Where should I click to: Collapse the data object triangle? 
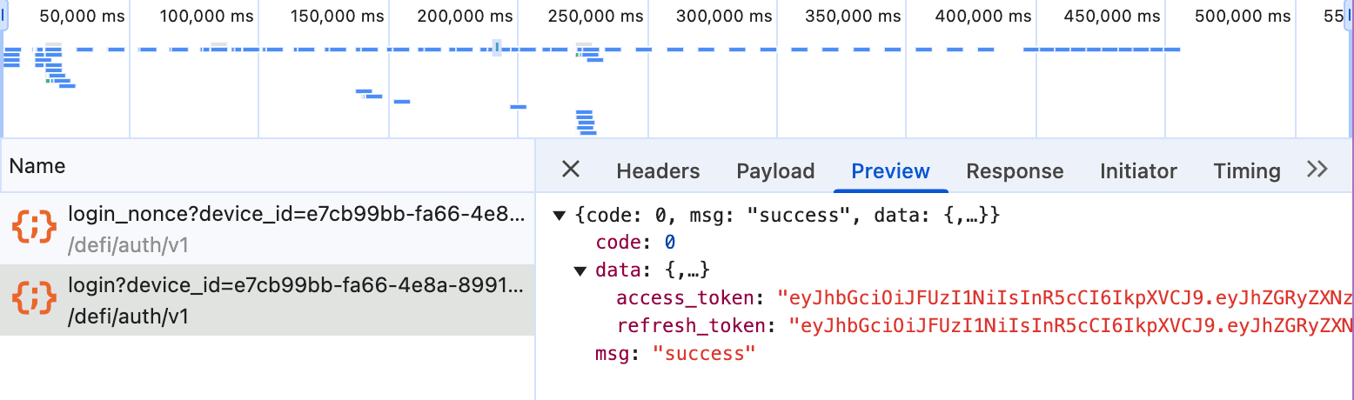coord(580,270)
